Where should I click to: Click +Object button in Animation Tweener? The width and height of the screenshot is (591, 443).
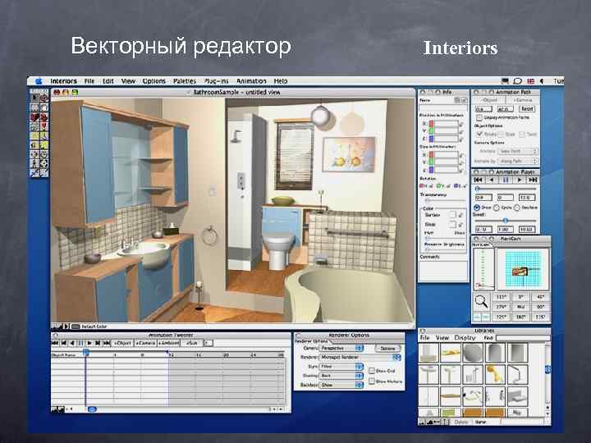(x=122, y=343)
